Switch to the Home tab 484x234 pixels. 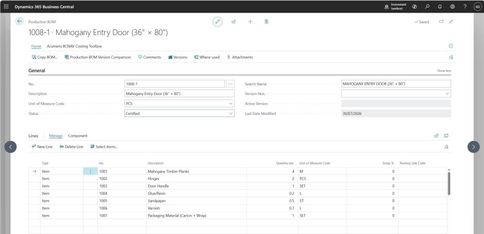(x=36, y=46)
